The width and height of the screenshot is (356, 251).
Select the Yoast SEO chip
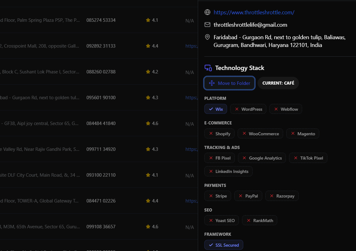click(221, 221)
